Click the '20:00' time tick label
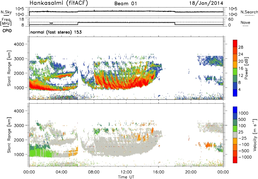Image resolution: width=258 pixels, height=179 pixels. click(191, 172)
